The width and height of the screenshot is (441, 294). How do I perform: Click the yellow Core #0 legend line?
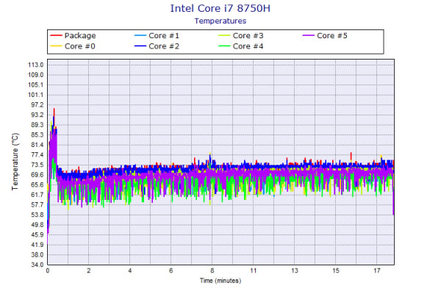(56, 46)
